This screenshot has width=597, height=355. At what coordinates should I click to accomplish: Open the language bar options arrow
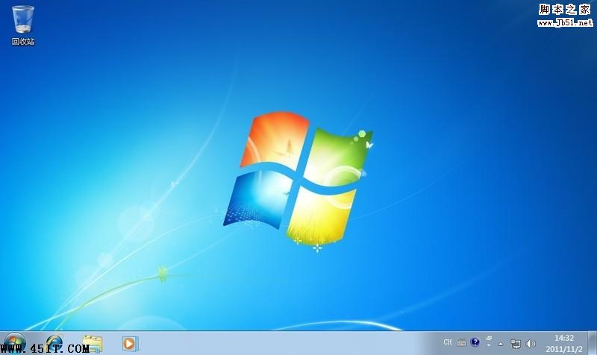(x=489, y=345)
